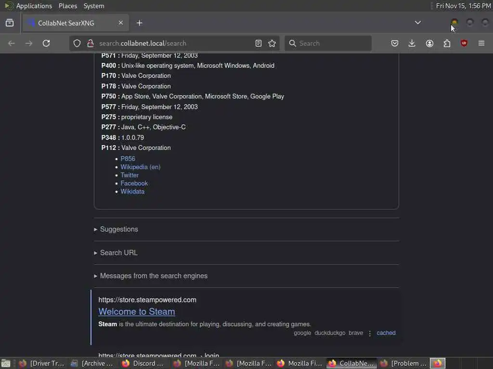Image resolution: width=493 pixels, height=369 pixels.
Task: Click the duckduckgo engine label on result
Action: click(330, 333)
